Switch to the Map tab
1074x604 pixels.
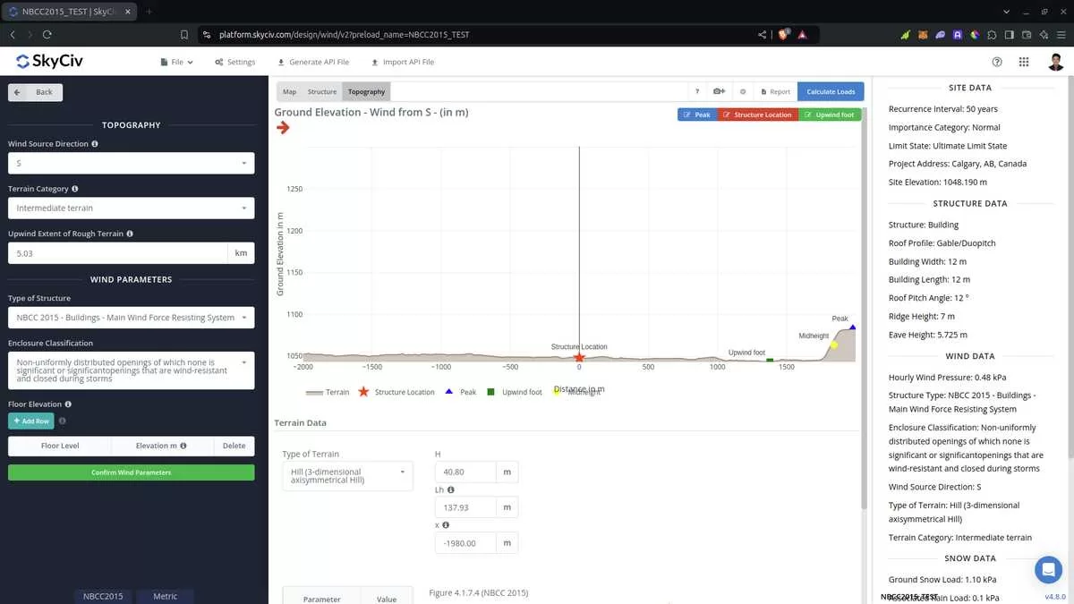[x=289, y=91]
